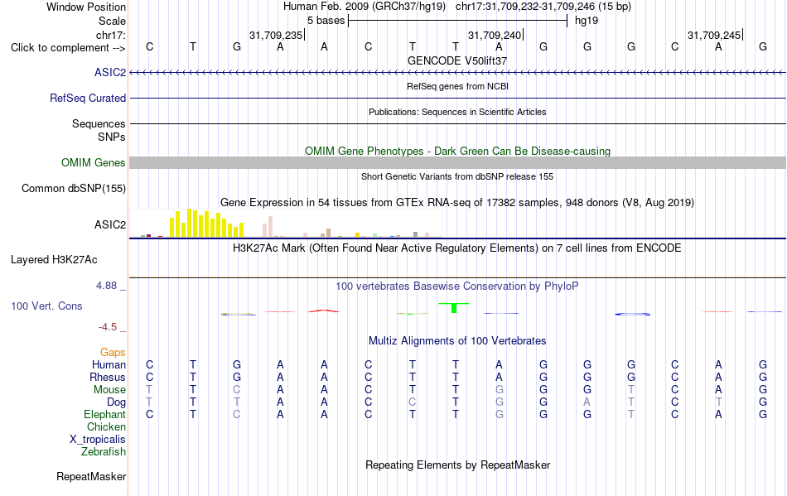Click the Elephant species label
Viewport: 787px width, 496px height.
105,414
